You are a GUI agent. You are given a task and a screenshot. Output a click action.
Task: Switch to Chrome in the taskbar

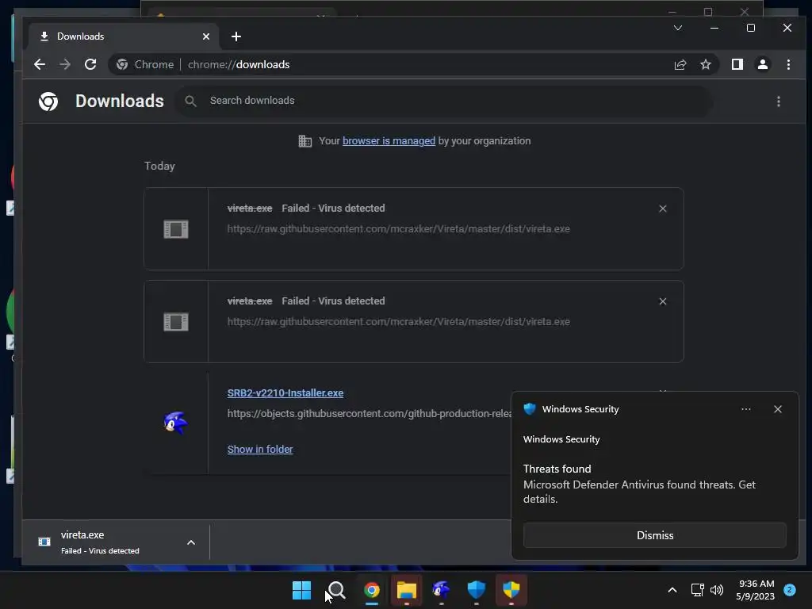tap(372, 590)
